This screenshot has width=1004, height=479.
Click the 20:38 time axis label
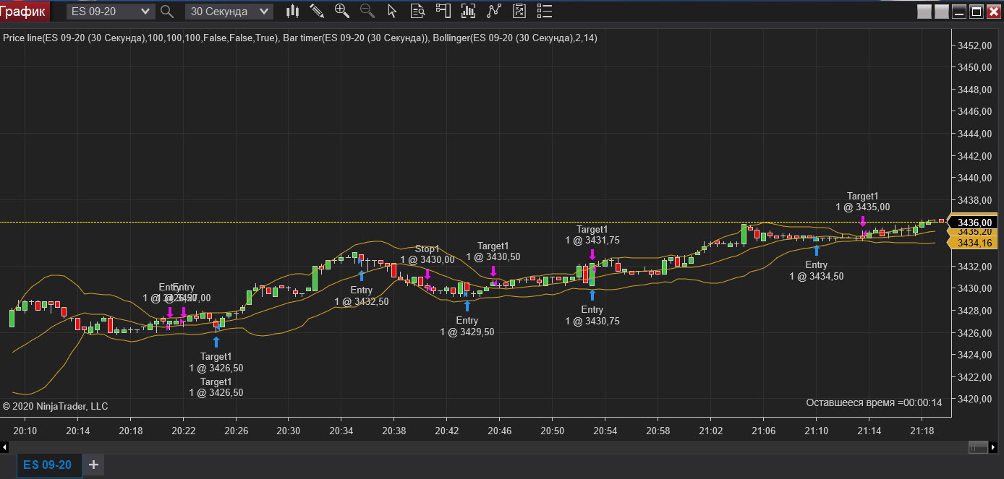[393, 431]
